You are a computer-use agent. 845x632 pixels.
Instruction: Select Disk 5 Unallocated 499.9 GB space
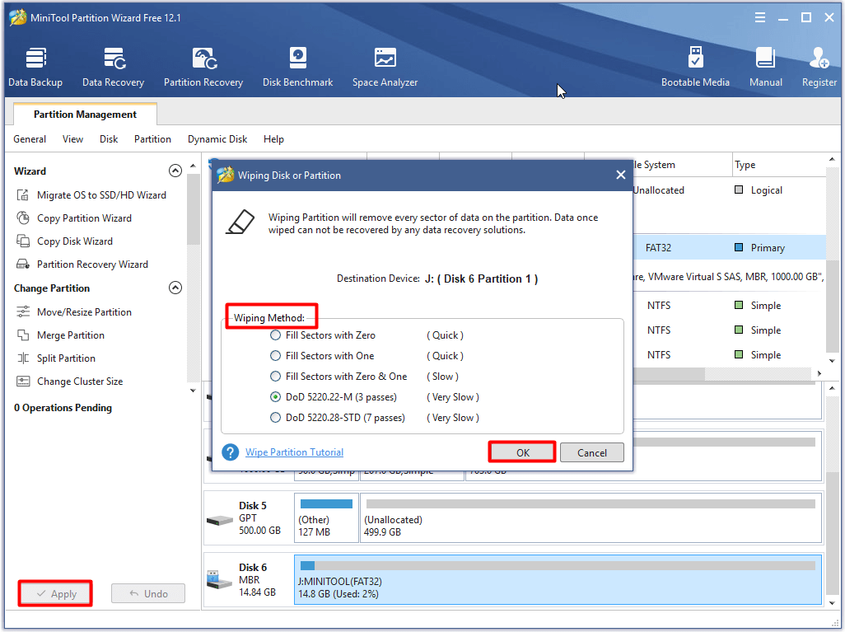[x=591, y=517]
